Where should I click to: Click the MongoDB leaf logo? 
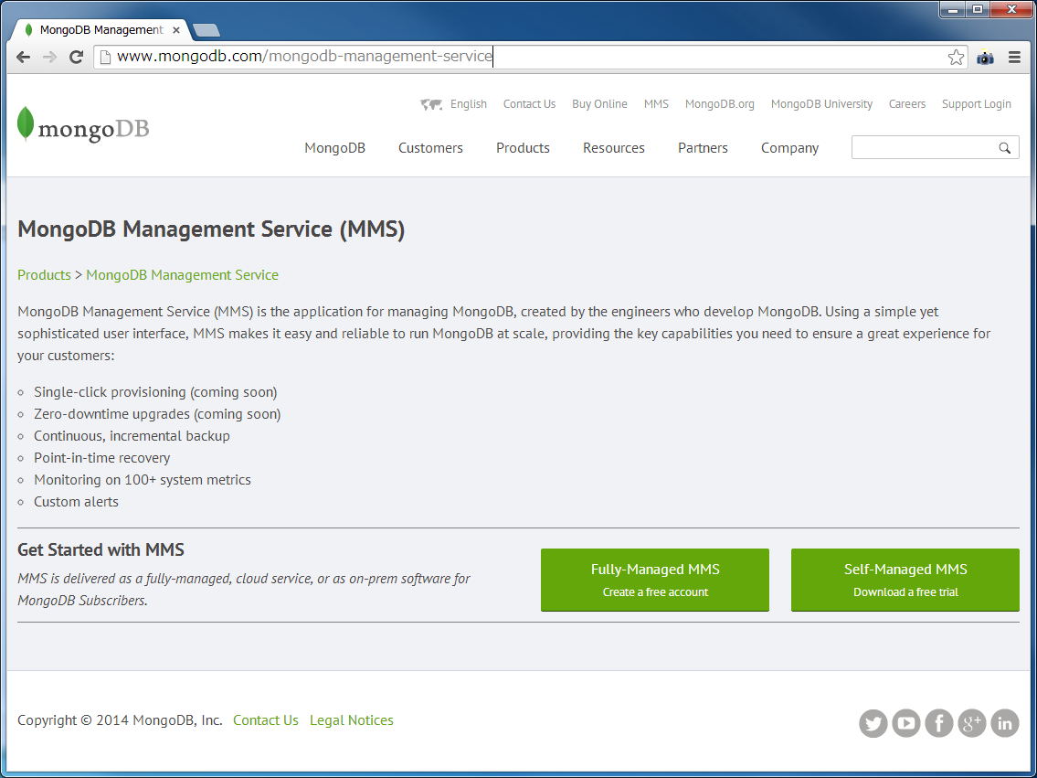point(24,123)
